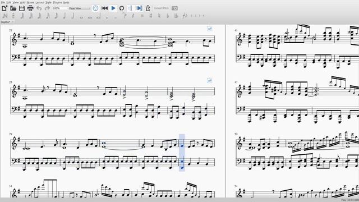Switch to re-pitch mode icon
This screenshot has width=359, height=202.
(13, 16)
